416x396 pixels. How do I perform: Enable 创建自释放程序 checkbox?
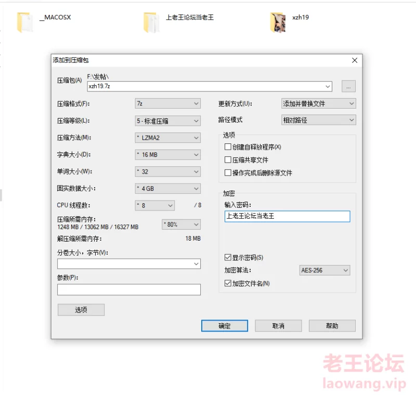coord(228,147)
